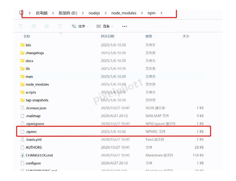Click the .npmrc file name

pyautogui.click(x=31, y=132)
